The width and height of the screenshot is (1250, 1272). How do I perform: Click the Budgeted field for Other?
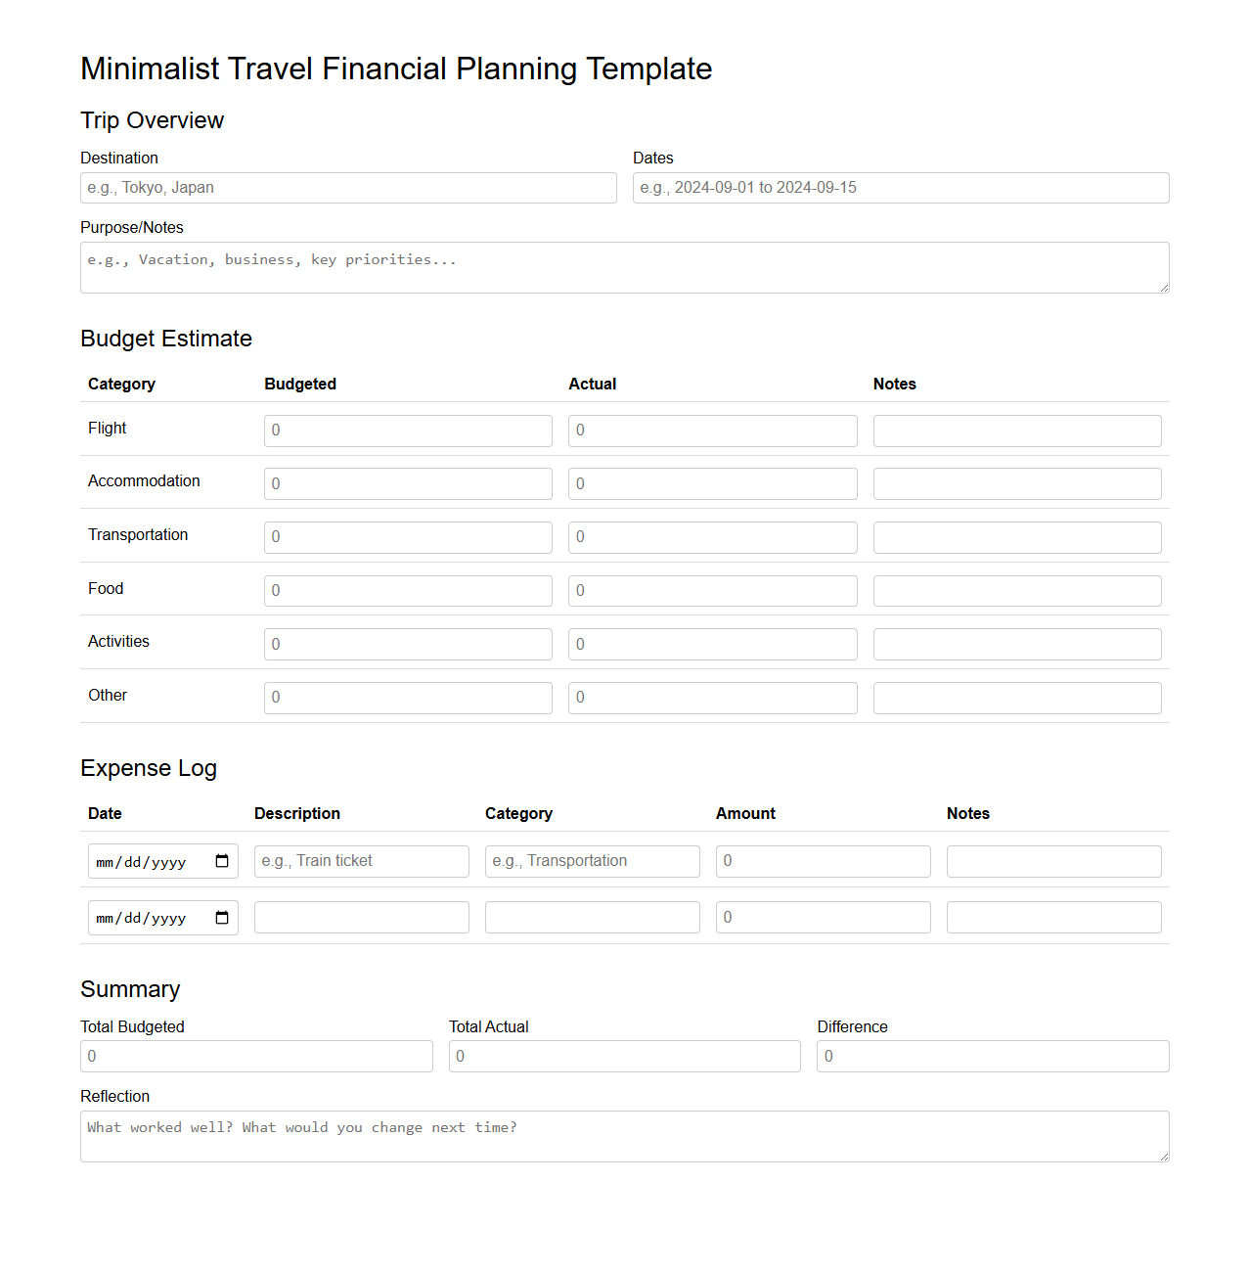coord(407,698)
